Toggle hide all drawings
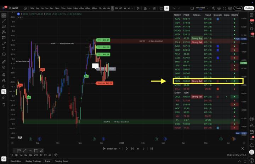This screenshot has height=164, width=255. point(4,92)
